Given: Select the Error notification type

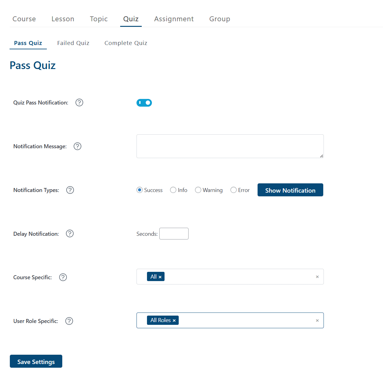Looking at the screenshot, I should pyautogui.click(x=234, y=190).
